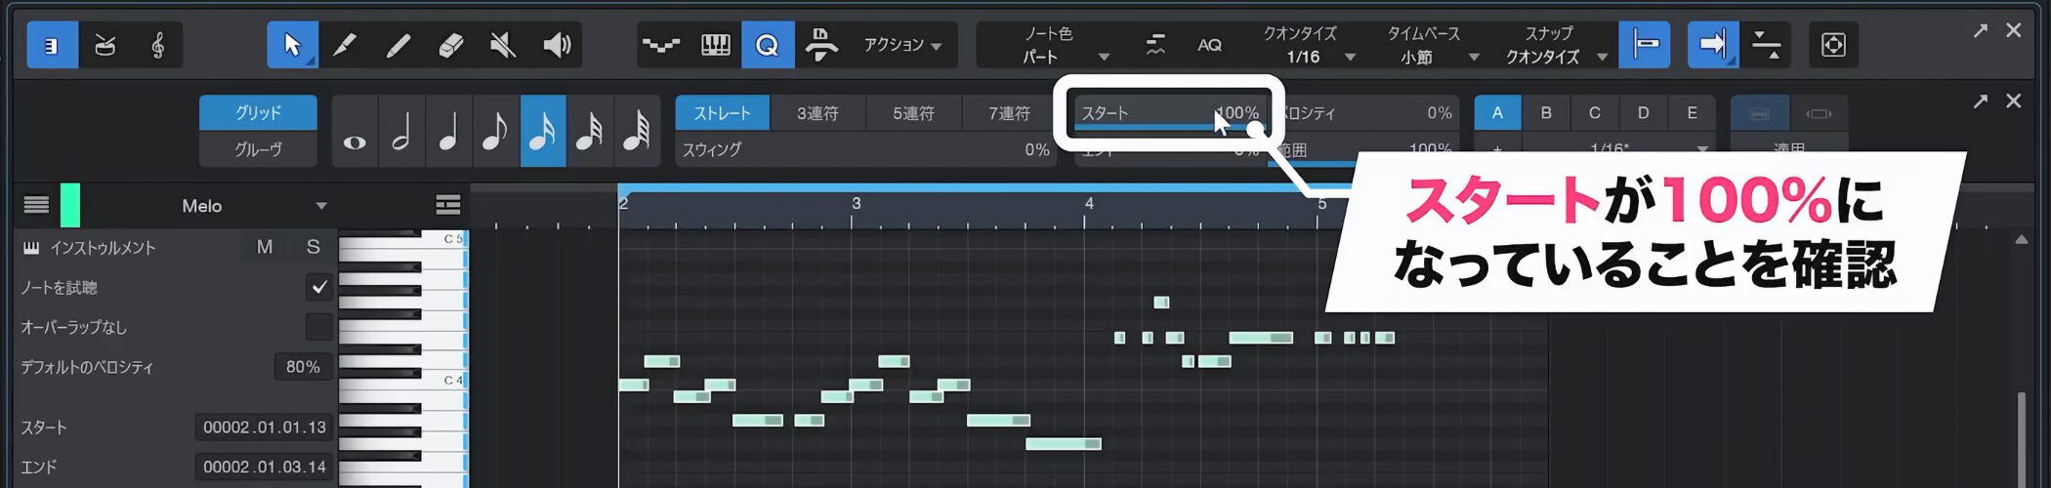Switch to グルーヴ quantize mode

pyautogui.click(x=258, y=149)
